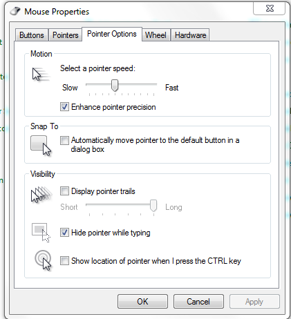Enable automatically move pointer to default button
Screen dimensions: 291x319
pyautogui.click(x=64, y=140)
